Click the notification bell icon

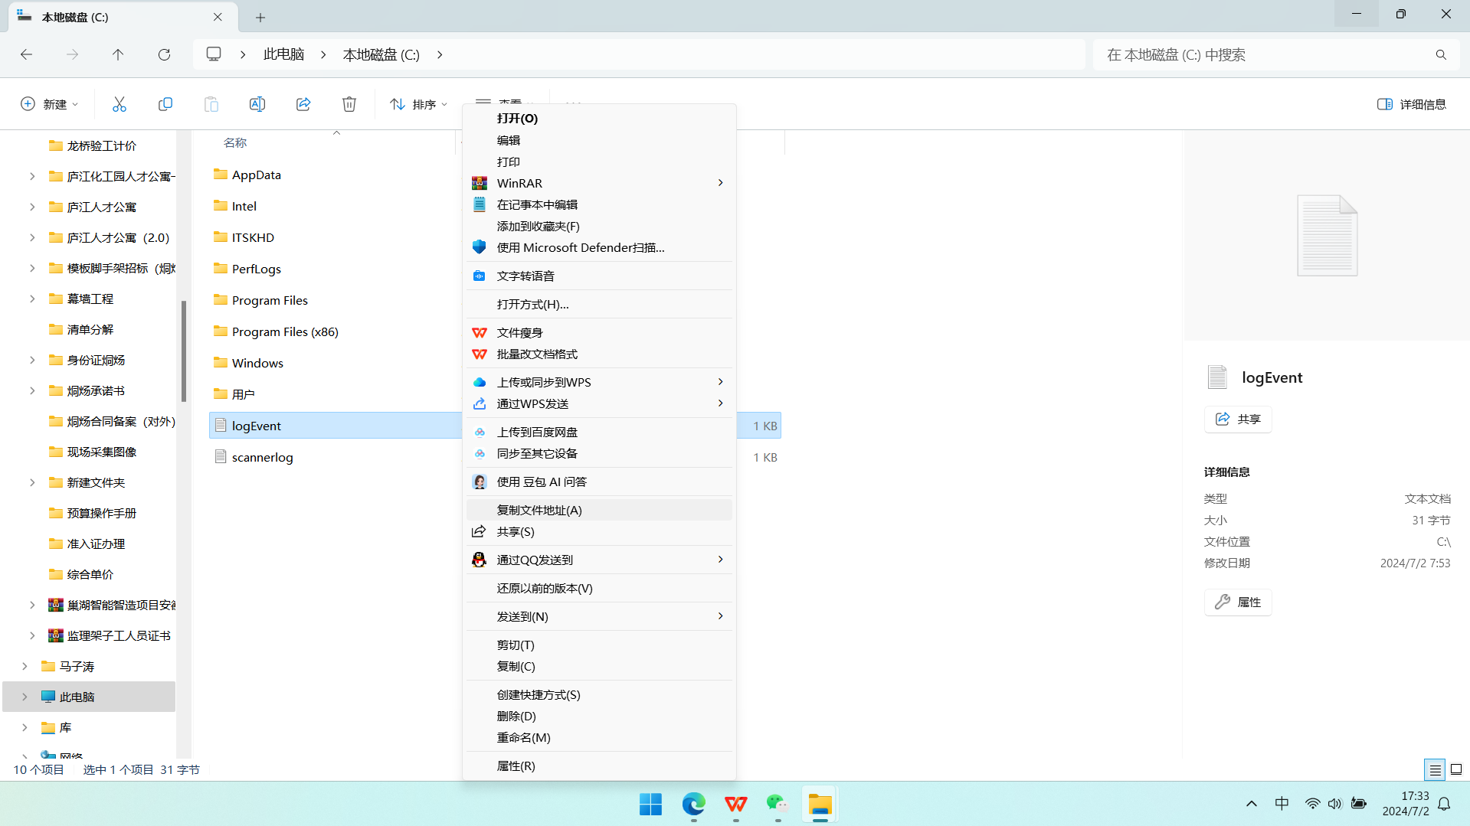pyautogui.click(x=1445, y=804)
